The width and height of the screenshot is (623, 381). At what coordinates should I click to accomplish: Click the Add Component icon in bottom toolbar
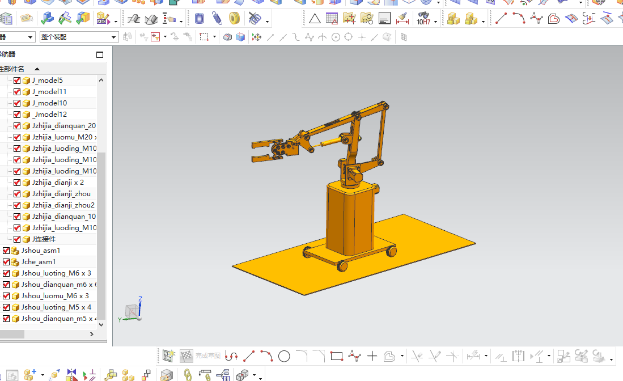coord(30,375)
